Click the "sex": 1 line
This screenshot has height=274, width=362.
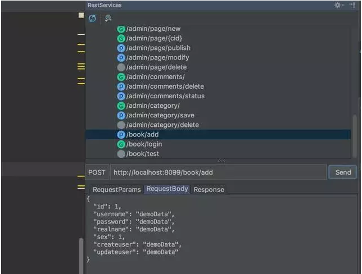tap(108, 237)
